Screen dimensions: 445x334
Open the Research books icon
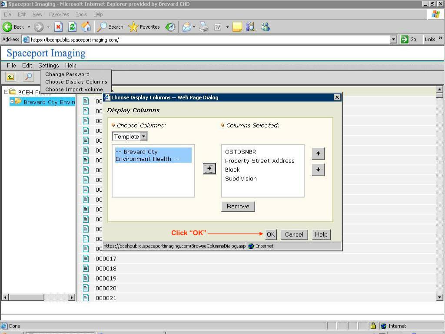[x=250, y=27]
